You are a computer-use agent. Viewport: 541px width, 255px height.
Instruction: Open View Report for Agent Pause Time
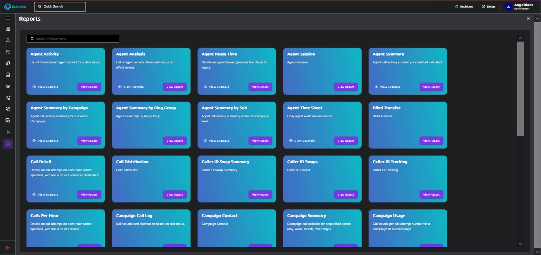pos(260,87)
